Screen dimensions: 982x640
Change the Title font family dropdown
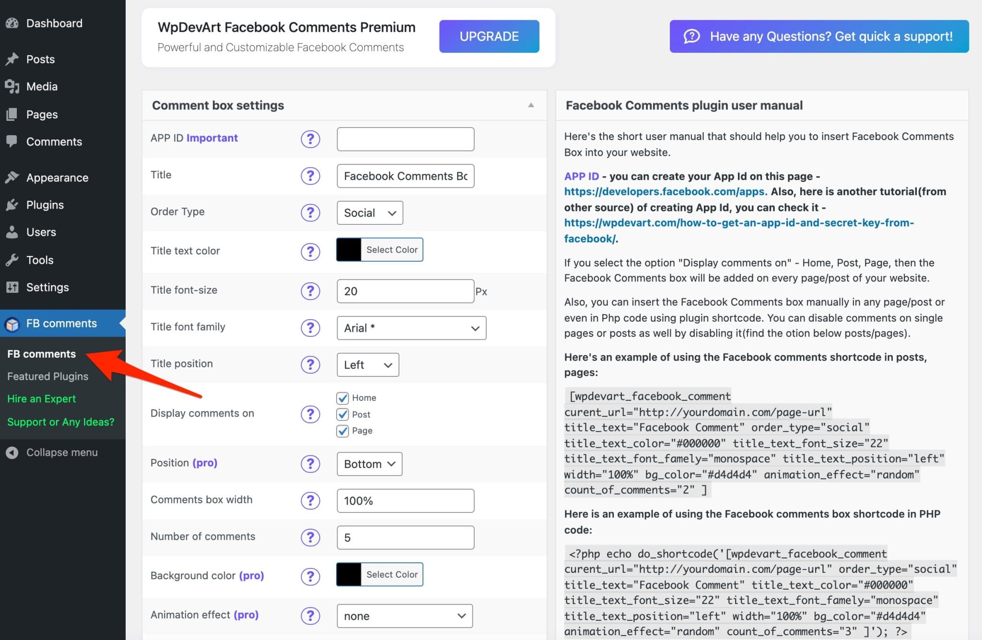[411, 328]
